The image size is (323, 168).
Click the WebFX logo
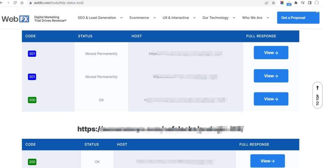point(15,19)
